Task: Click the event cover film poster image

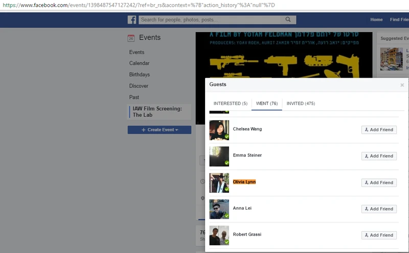Action: (x=284, y=55)
